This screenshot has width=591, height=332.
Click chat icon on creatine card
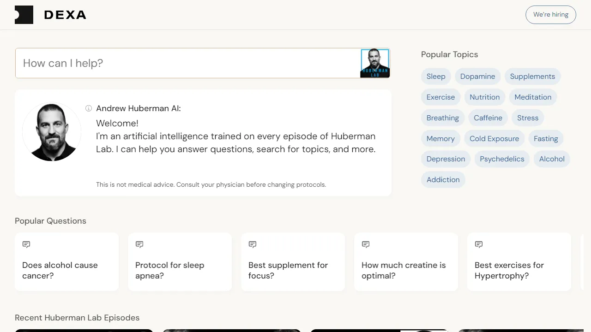(366, 244)
